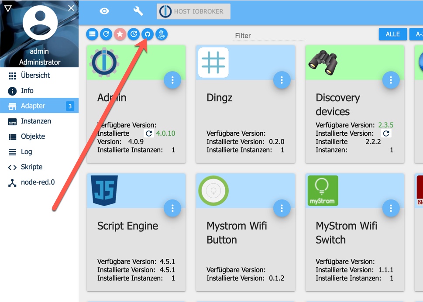Open Übersicht in sidebar

tap(39, 75)
